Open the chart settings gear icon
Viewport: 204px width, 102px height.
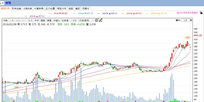pos(96,20)
